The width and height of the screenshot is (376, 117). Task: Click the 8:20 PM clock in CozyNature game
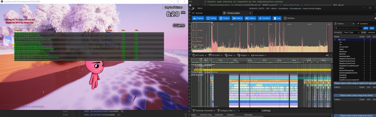coord(176,14)
